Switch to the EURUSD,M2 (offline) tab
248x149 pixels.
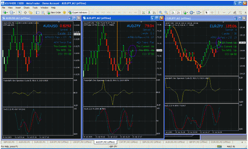(221, 142)
